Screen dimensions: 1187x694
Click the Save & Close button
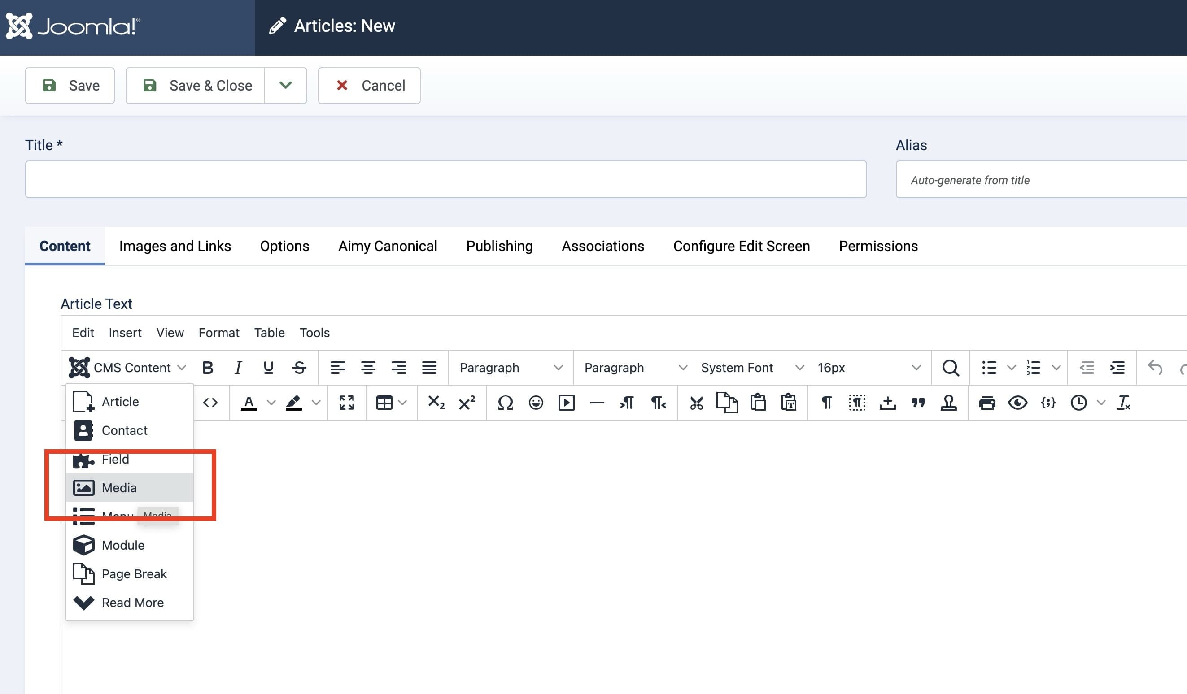coord(195,85)
